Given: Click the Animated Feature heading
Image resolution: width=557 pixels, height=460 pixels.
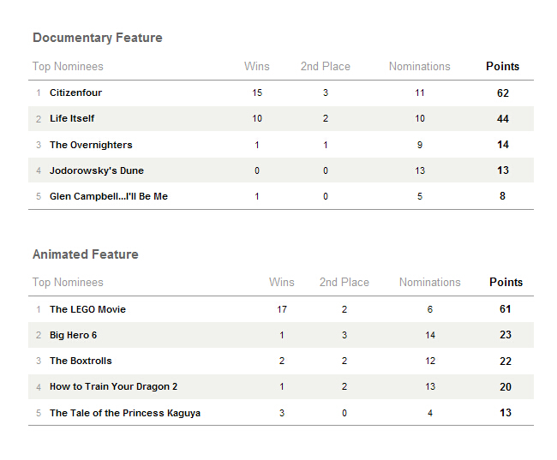Looking at the screenshot, I should click(x=86, y=254).
